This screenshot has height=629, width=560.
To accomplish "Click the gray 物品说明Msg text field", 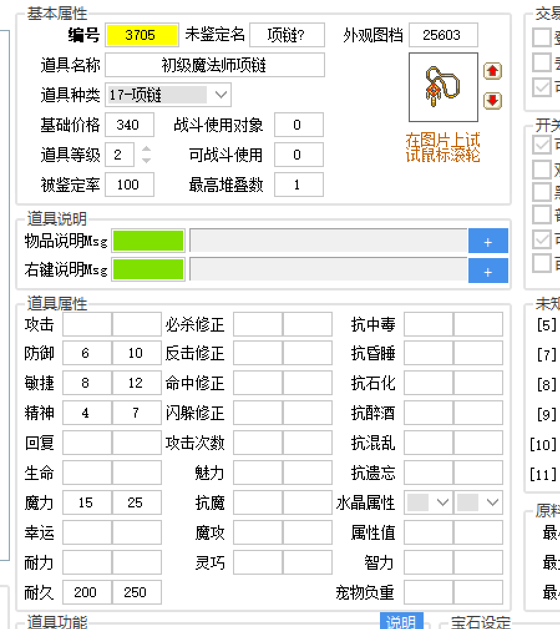I will [x=328, y=241].
